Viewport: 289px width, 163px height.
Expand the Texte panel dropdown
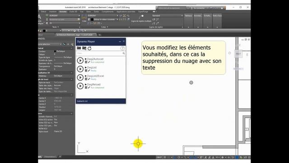coord(56,27)
